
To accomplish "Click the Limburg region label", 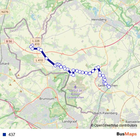I will [x=64, y=80].
